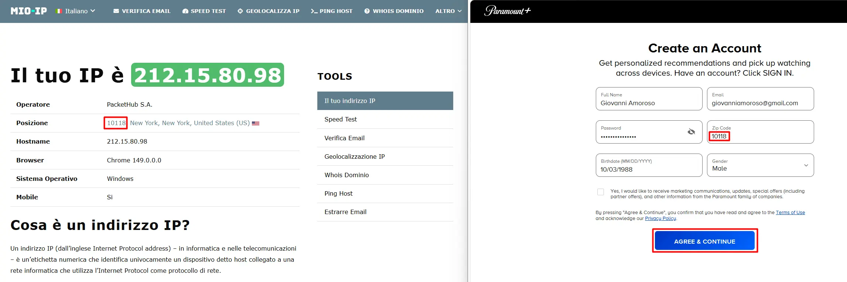This screenshot has height=282, width=847.
Task: Click the MIO-IP logo
Action: (29, 11)
